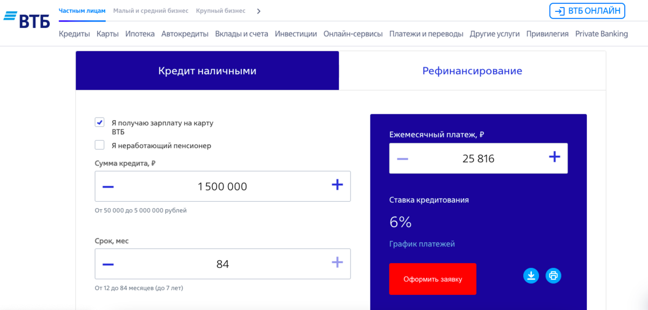The width and height of the screenshot is (648, 310).
Task: Expand more segments chevron after Крупный бизнес
Action: point(259,11)
